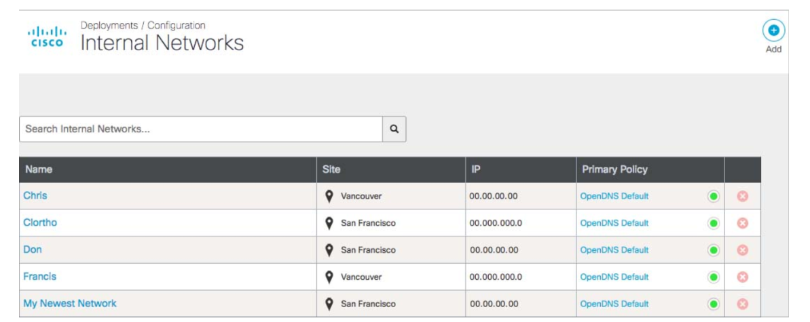Click the location pin in Francis row
The width and height of the screenshot is (810, 322).
click(329, 277)
